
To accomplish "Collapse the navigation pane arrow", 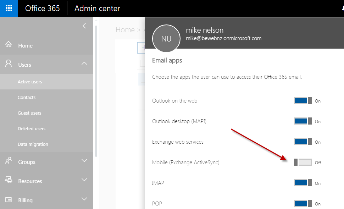I will pyautogui.click(x=84, y=26).
